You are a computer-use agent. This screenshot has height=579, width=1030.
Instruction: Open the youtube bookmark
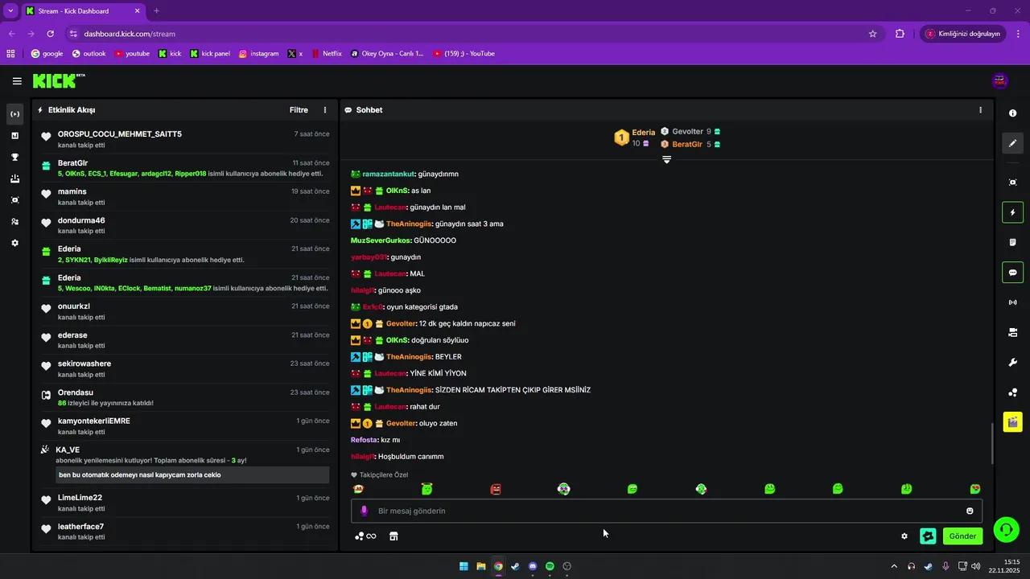pos(132,54)
